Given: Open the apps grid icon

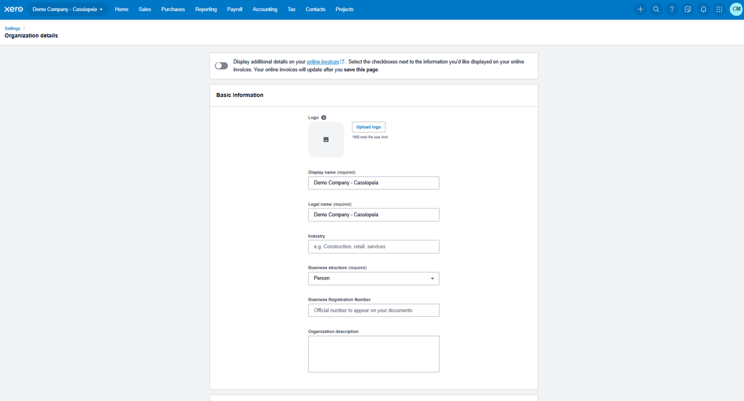Looking at the screenshot, I should 719,9.
